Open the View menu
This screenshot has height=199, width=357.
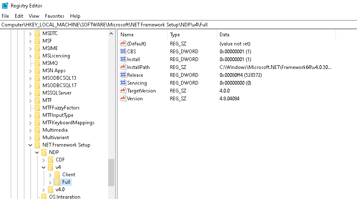coord(34,16)
